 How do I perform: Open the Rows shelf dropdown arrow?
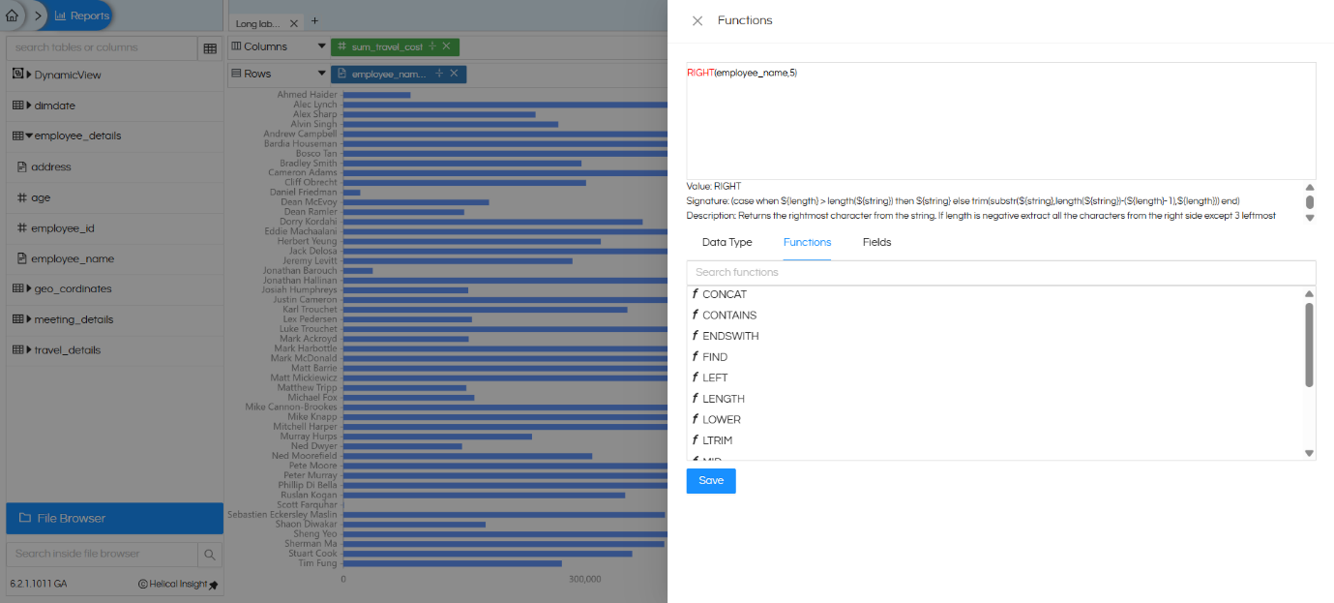coord(322,74)
